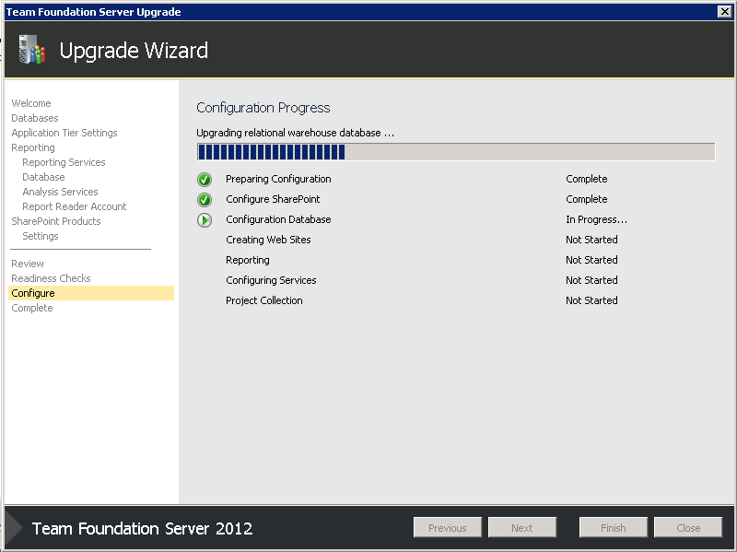Click the Next button
Screen dimensions: 737x552
pos(522,527)
